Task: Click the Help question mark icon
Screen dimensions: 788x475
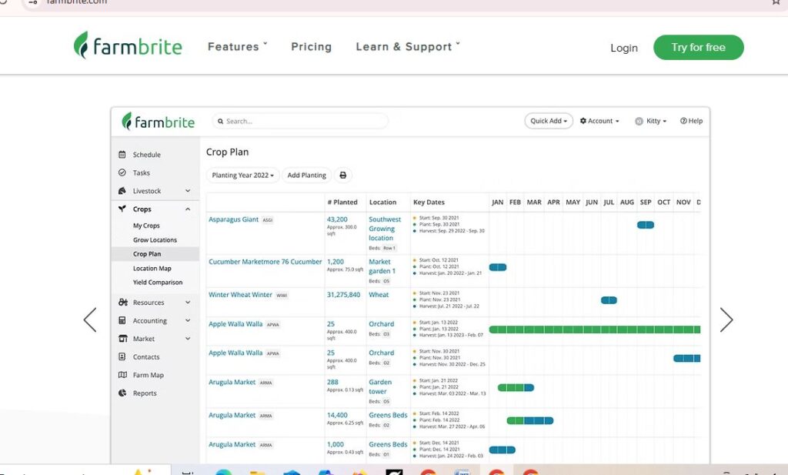Action: pyautogui.click(x=683, y=121)
